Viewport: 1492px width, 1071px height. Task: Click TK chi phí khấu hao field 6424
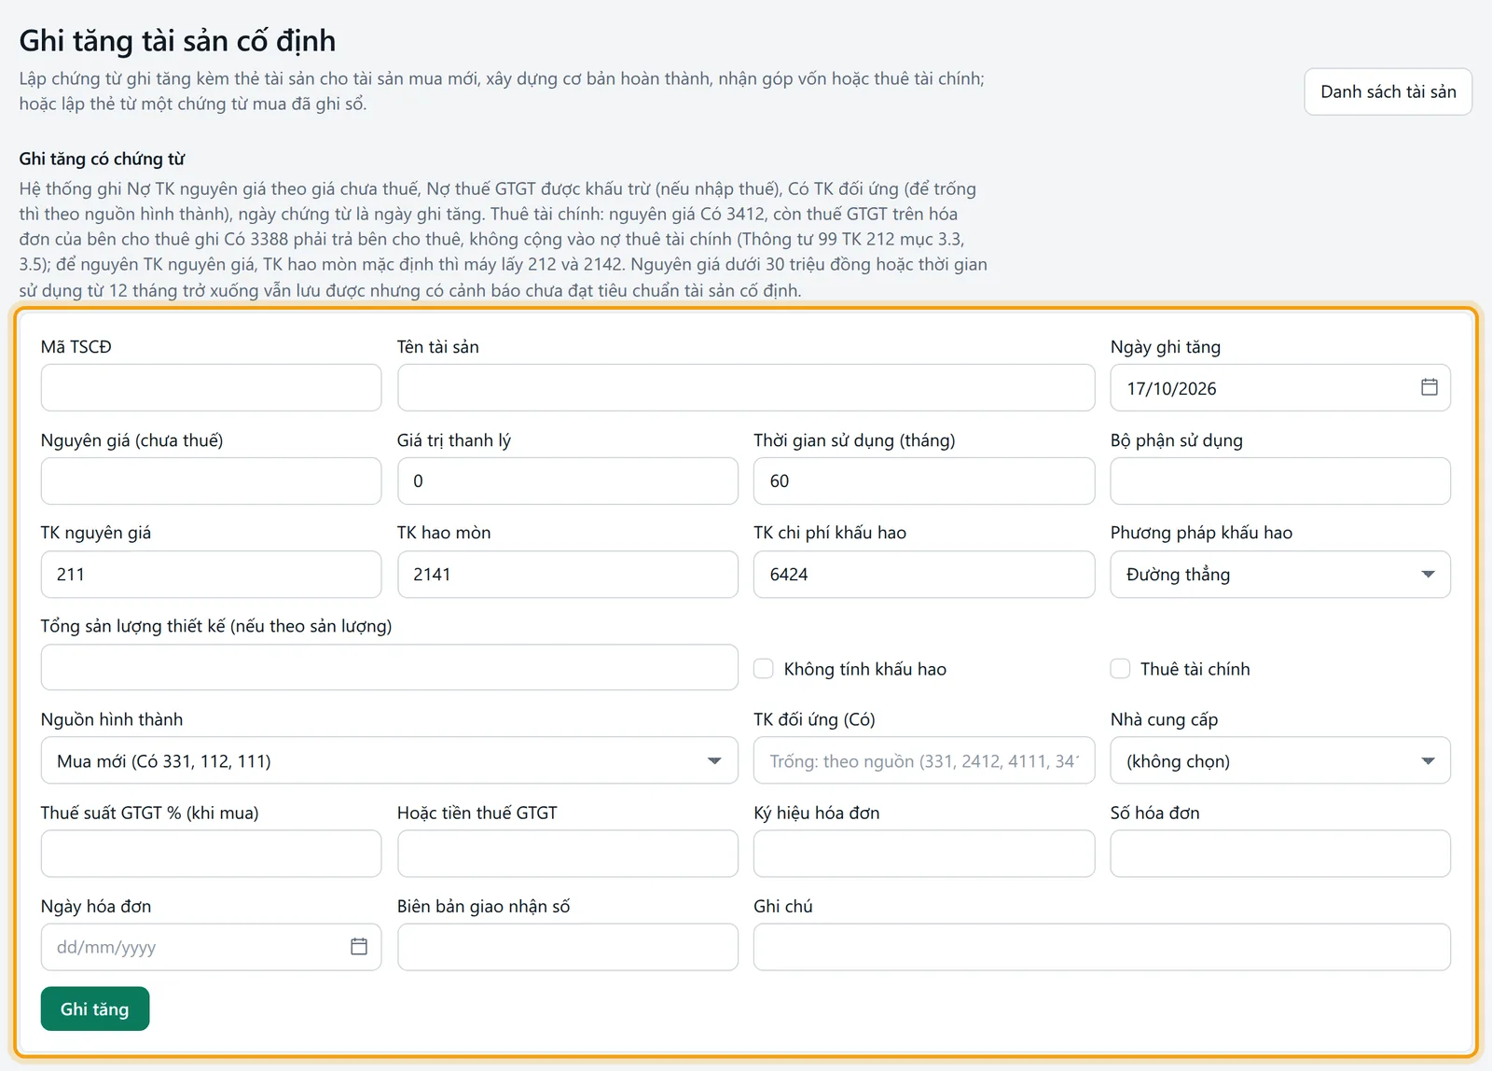click(x=924, y=575)
